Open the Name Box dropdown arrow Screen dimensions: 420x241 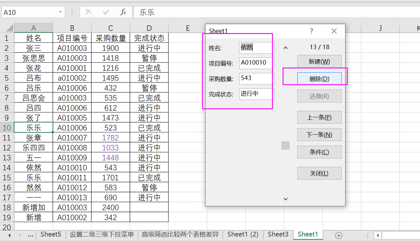(61, 12)
